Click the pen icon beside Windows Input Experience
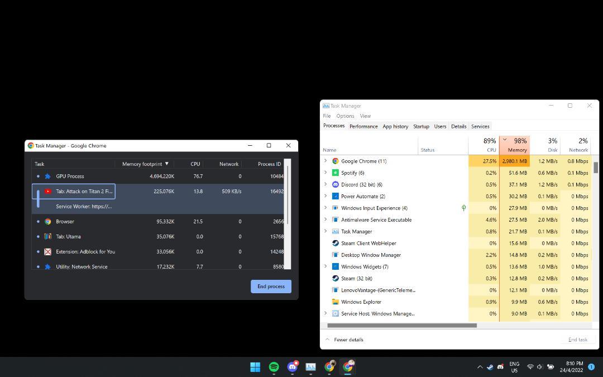 pyautogui.click(x=463, y=208)
